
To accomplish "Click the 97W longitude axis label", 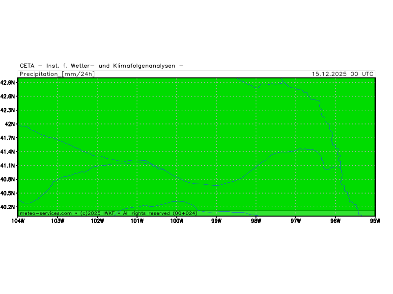I will coord(296,220).
